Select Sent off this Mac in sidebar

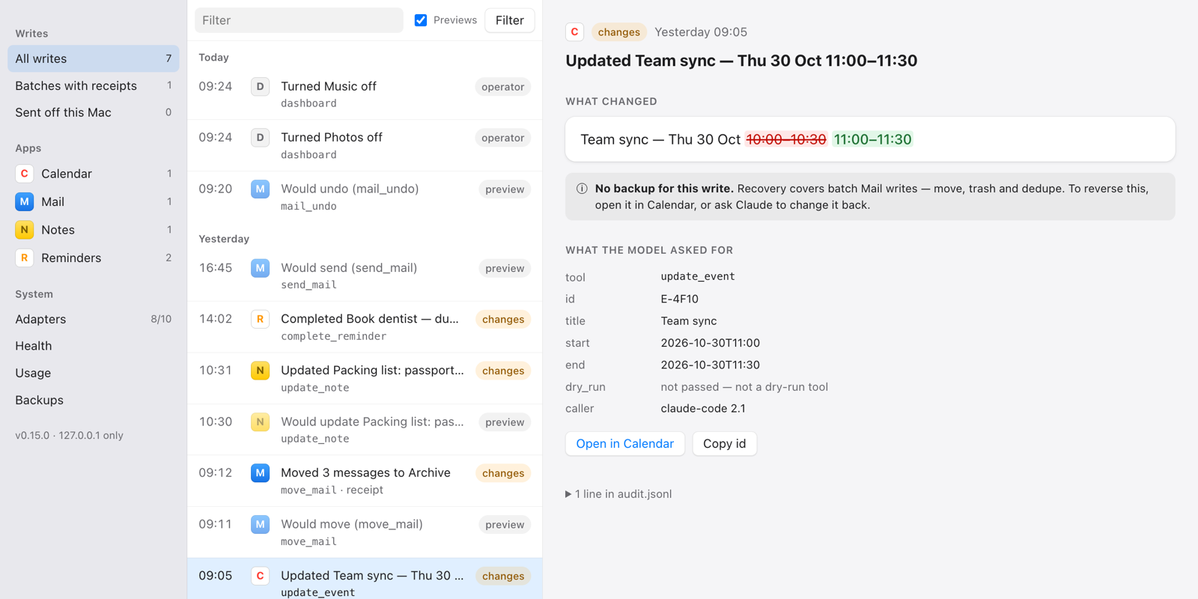[x=94, y=112]
